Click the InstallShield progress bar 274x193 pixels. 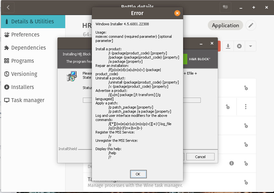click(x=142, y=100)
